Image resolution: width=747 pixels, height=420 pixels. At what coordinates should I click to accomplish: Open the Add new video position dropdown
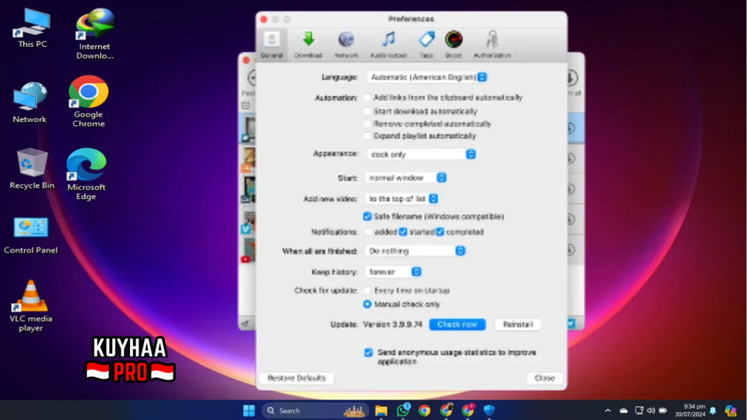tap(402, 199)
